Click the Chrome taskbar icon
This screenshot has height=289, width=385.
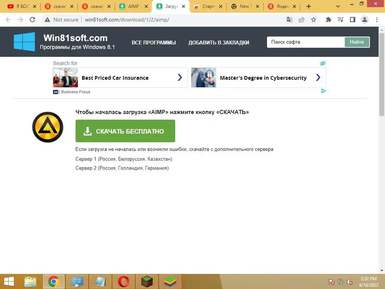54,281
